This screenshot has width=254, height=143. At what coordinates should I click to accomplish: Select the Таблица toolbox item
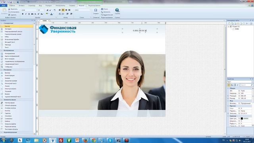pyautogui.click(x=8, y=45)
